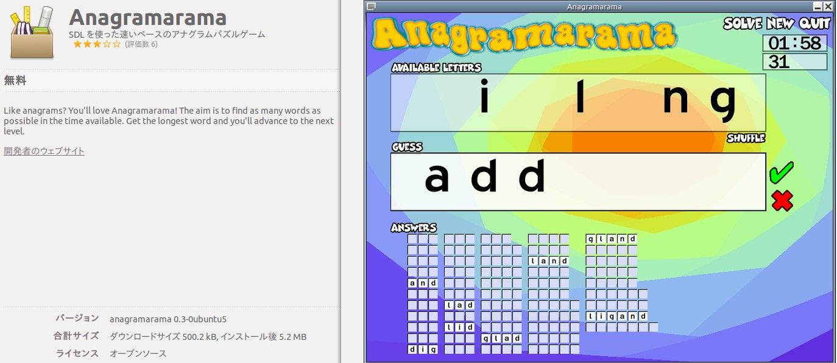The image size is (837, 363).
Task: Click the solved answer 'ligand'
Action: click(616, 316)
